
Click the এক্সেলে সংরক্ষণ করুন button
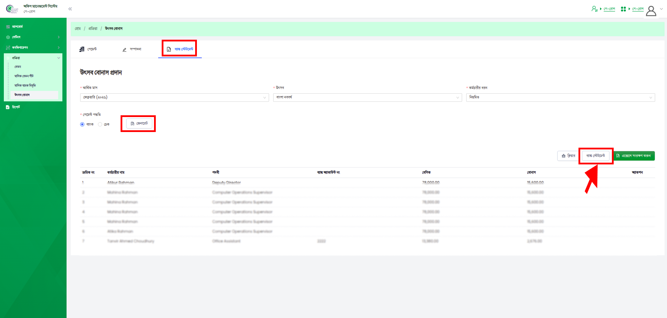point(634,156)
